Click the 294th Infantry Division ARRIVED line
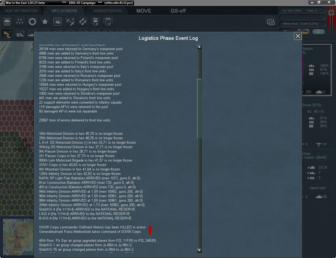Image resolution: width=336 pixels, height=258 pixels. tap(92, 205)
